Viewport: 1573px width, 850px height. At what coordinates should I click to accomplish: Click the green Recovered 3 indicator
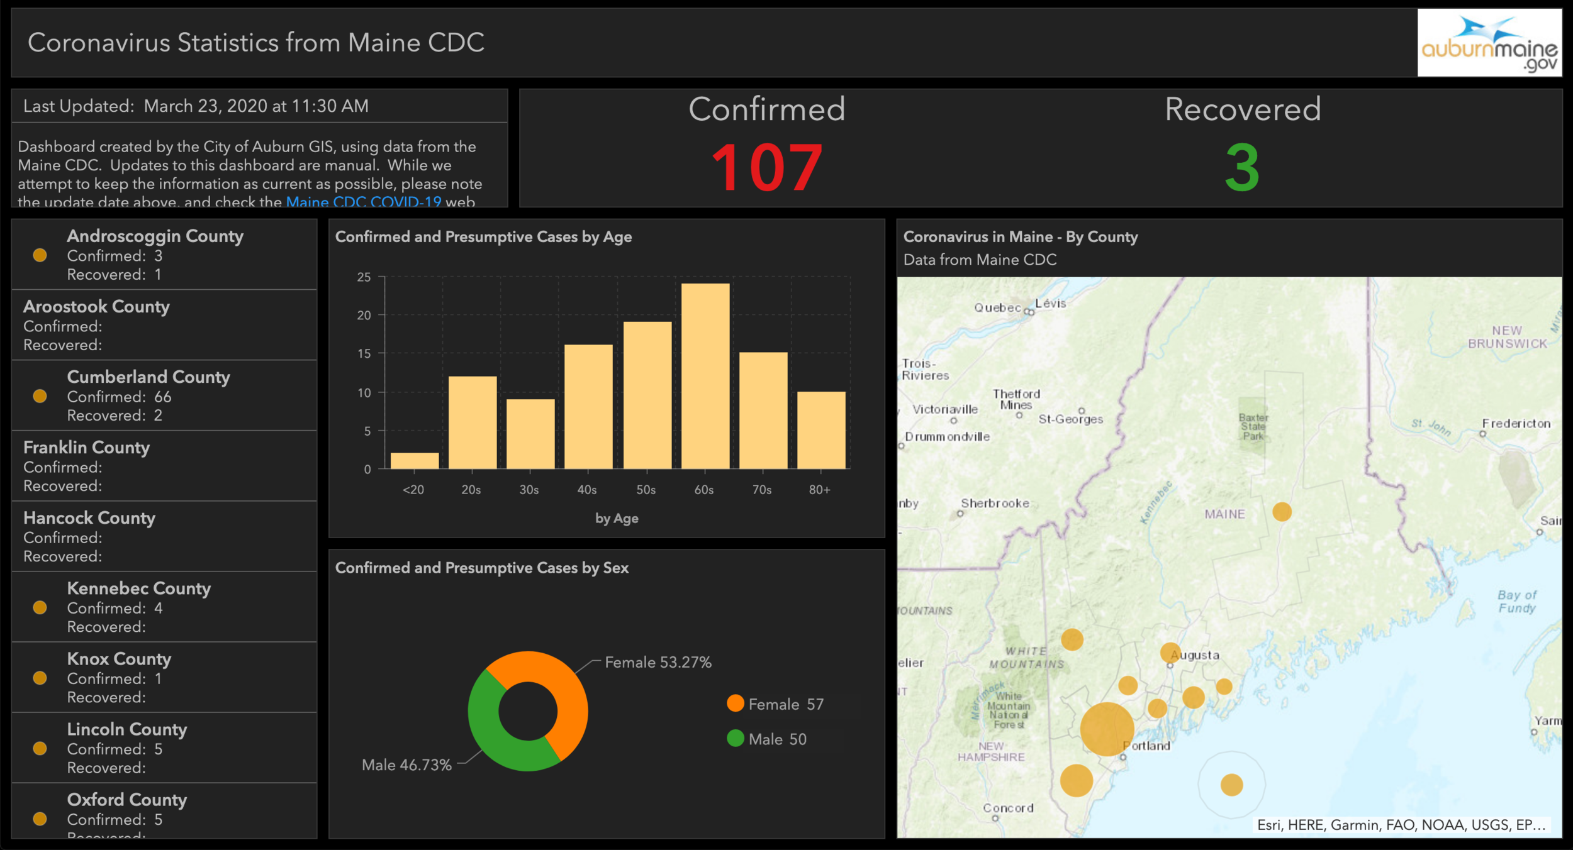coord(1242,167)
